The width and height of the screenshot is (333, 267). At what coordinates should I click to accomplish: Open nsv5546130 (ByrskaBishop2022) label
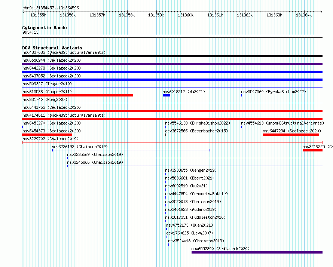[198, 123]
